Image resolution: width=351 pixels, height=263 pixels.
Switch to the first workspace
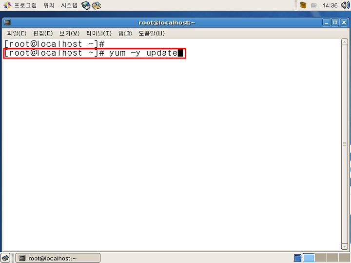[309, 258]
